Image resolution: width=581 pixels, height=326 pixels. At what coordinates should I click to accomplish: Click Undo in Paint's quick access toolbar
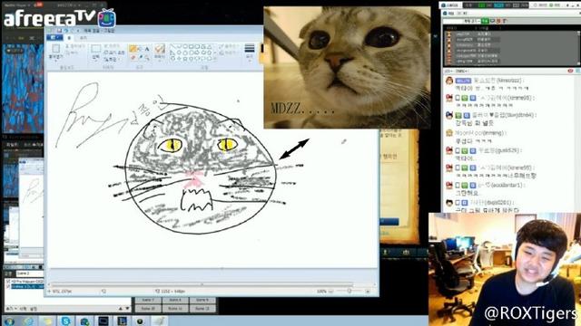pos(66,31)
